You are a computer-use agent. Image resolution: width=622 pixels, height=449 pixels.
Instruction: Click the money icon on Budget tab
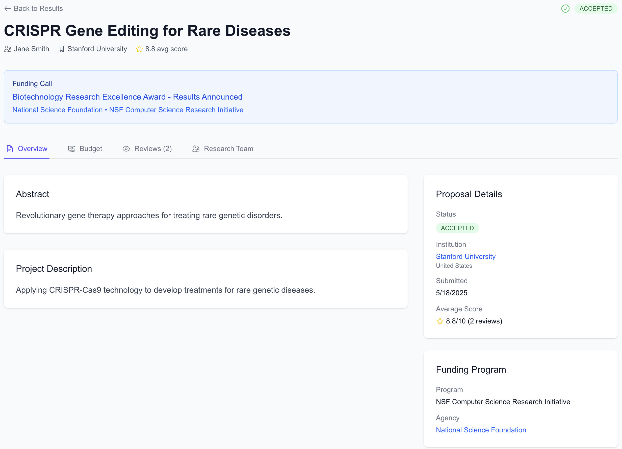click(x=72, y=149)
